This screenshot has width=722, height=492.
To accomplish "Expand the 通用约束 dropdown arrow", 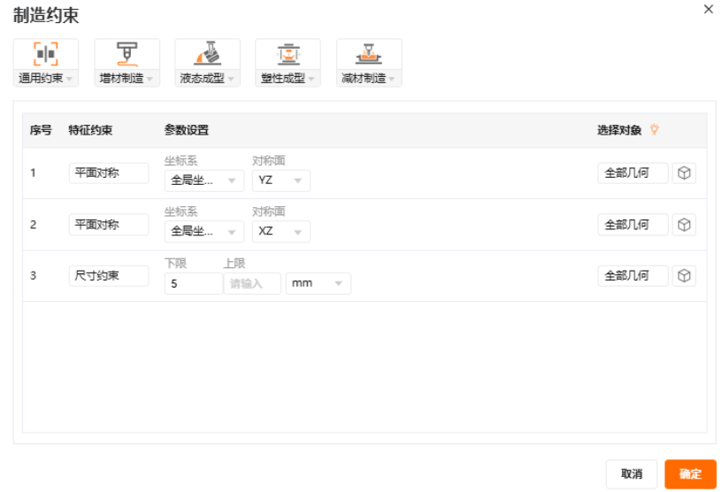I will [69, 80].
